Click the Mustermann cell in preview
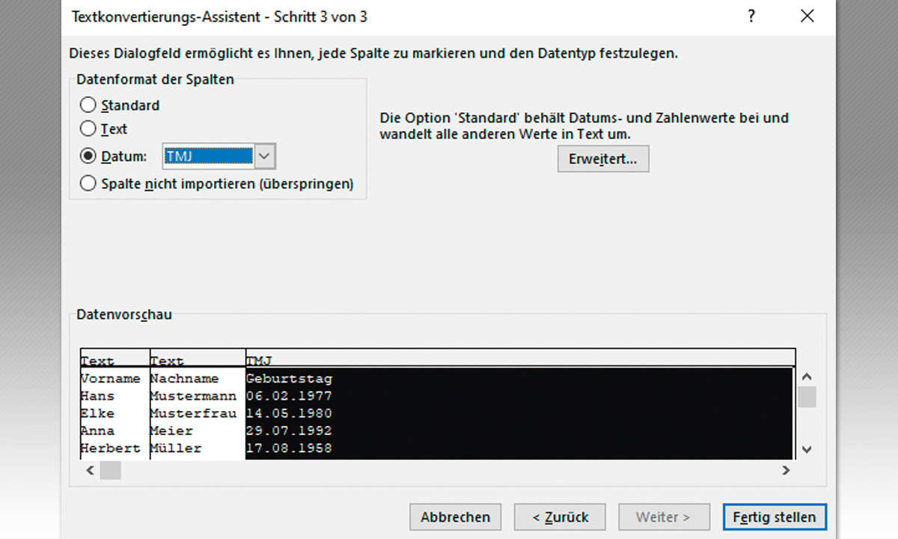The height and width of the screenshot is (539, 898). (x=193, y=396)
